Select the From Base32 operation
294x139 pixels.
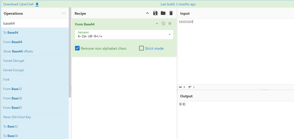tap(35, 89)
